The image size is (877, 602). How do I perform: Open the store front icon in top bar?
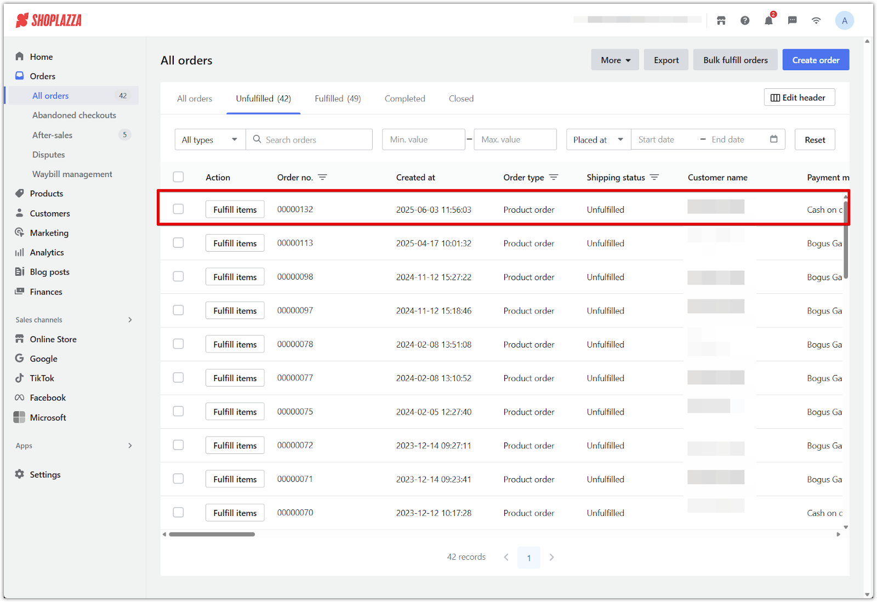coord(721,21)
